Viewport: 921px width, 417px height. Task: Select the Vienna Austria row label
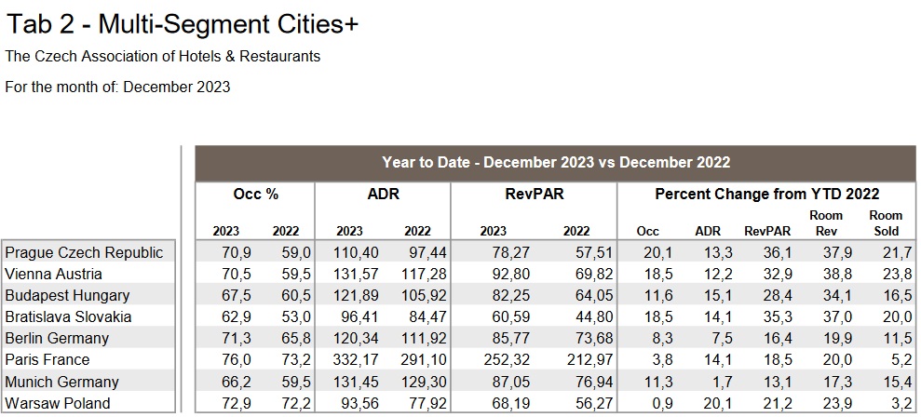coord(53,274)
